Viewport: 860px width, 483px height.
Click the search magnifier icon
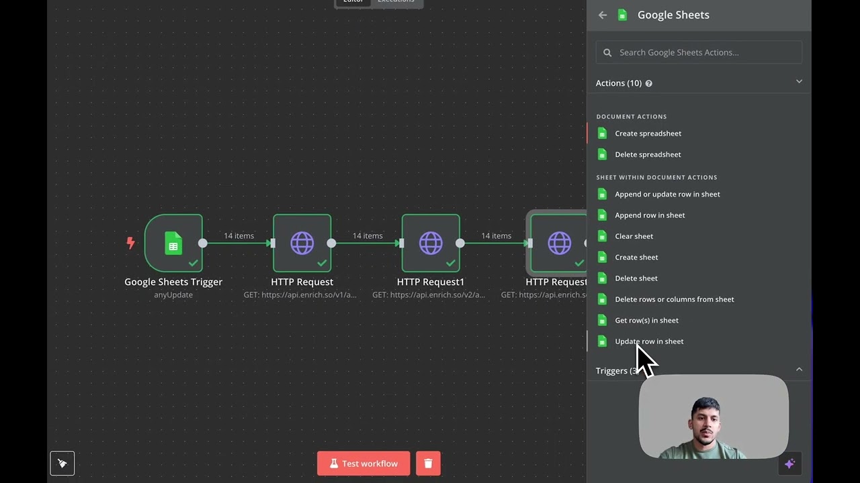(x=607, y=52)
